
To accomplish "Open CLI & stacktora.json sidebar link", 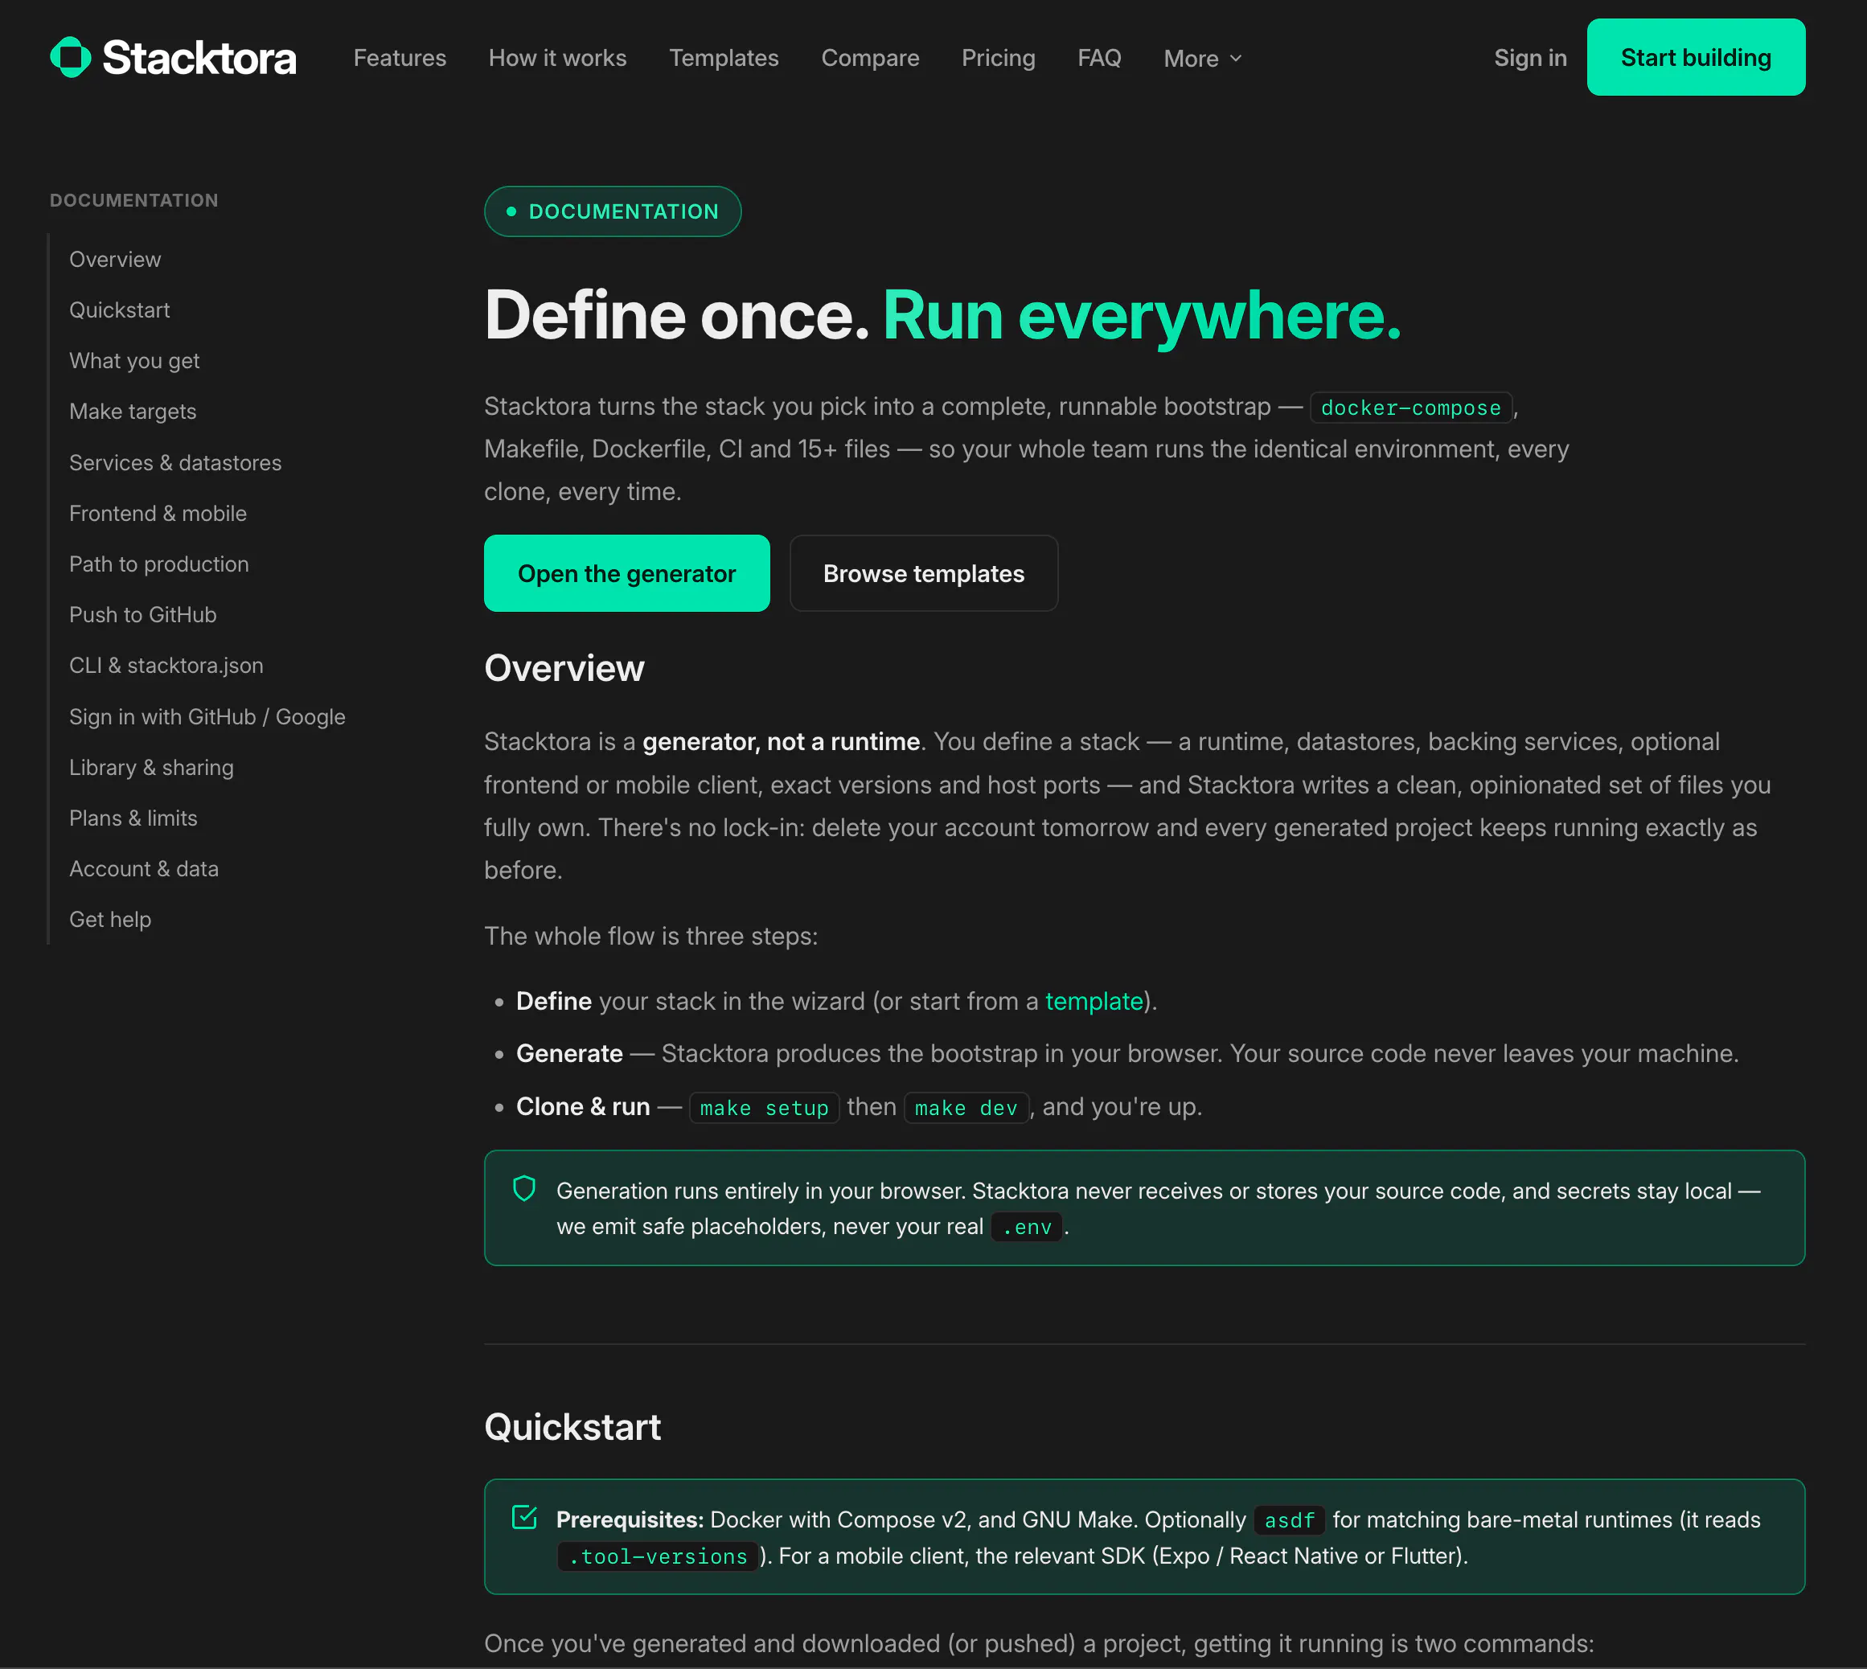I will (167, 666).
